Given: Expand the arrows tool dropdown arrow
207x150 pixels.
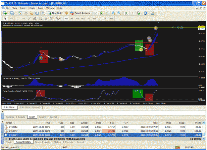Looking at the screenshot, I should 60,19.
